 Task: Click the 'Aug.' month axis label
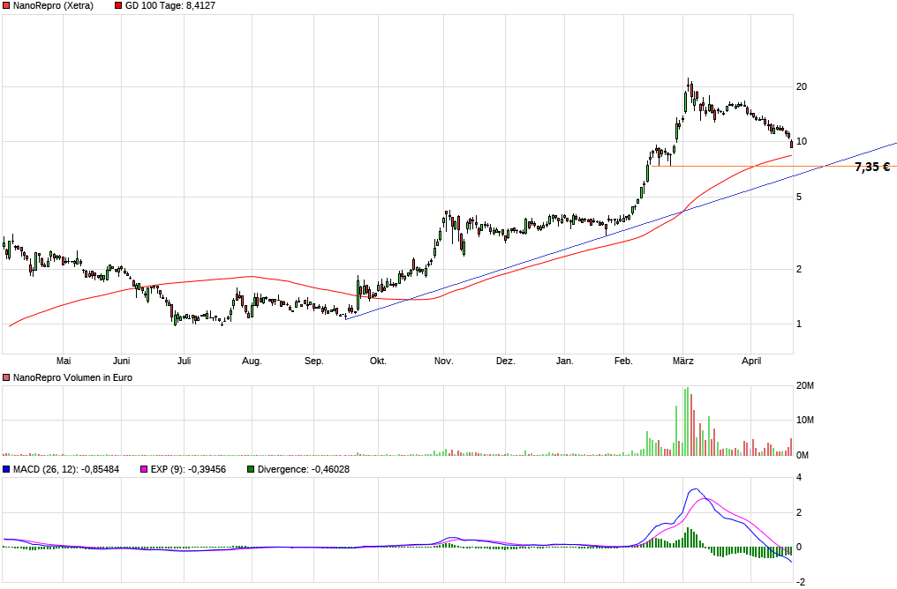[x=252, y=361]
